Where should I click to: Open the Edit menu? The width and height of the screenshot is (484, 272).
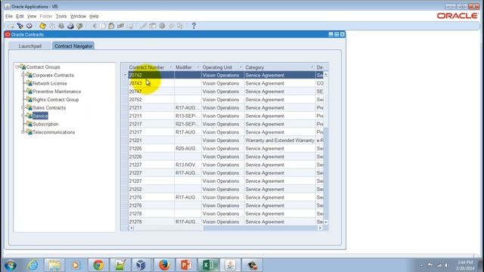[20, 16]
